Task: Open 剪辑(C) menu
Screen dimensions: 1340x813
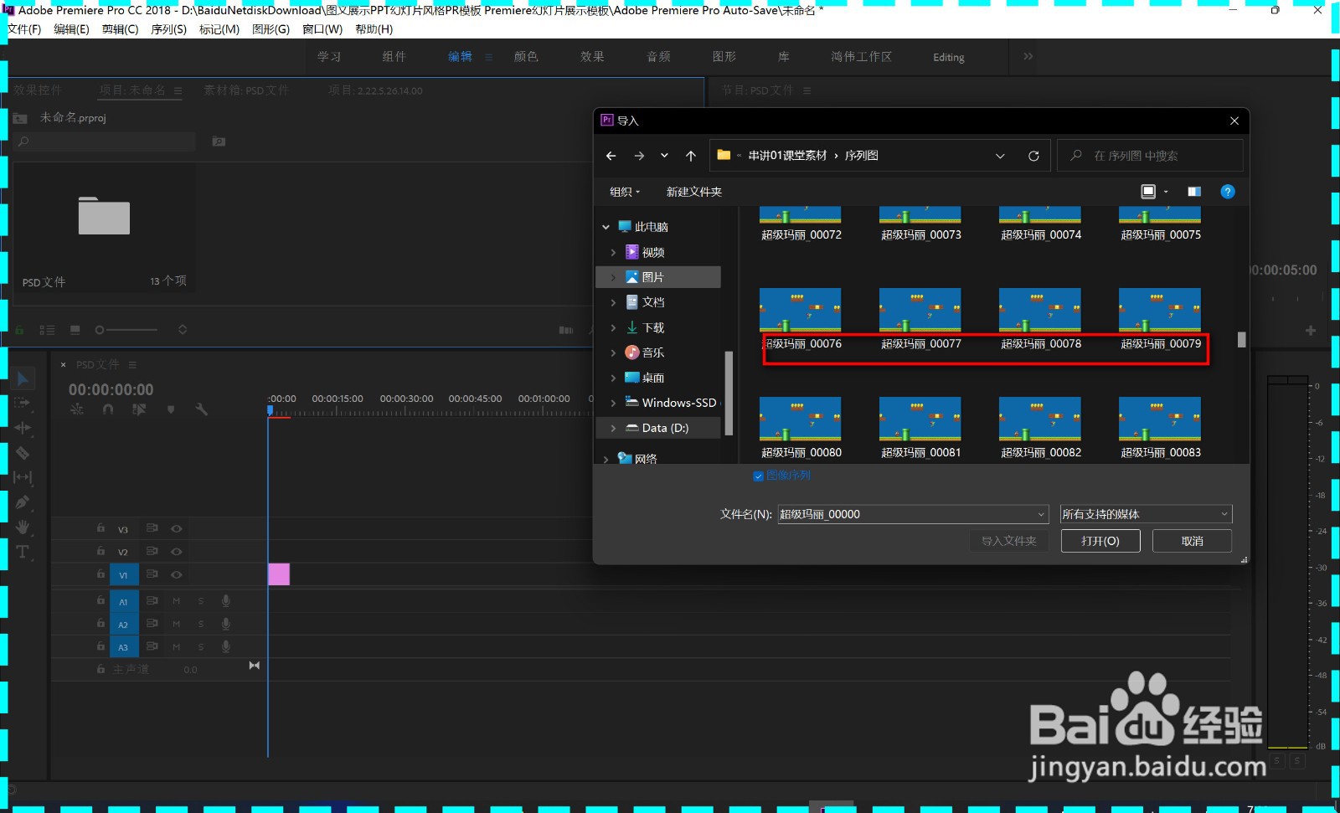Action: coord(120,29)
